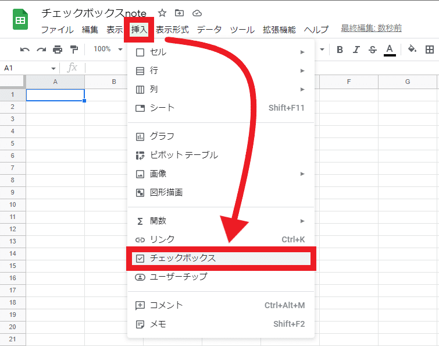Click the document title チェックボックスnote
Viewport: 439px width, 346px height.
[x=94, y=13]
